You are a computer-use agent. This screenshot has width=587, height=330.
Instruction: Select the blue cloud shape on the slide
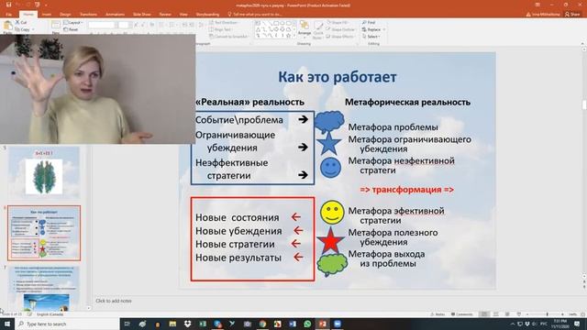(329, 121)
